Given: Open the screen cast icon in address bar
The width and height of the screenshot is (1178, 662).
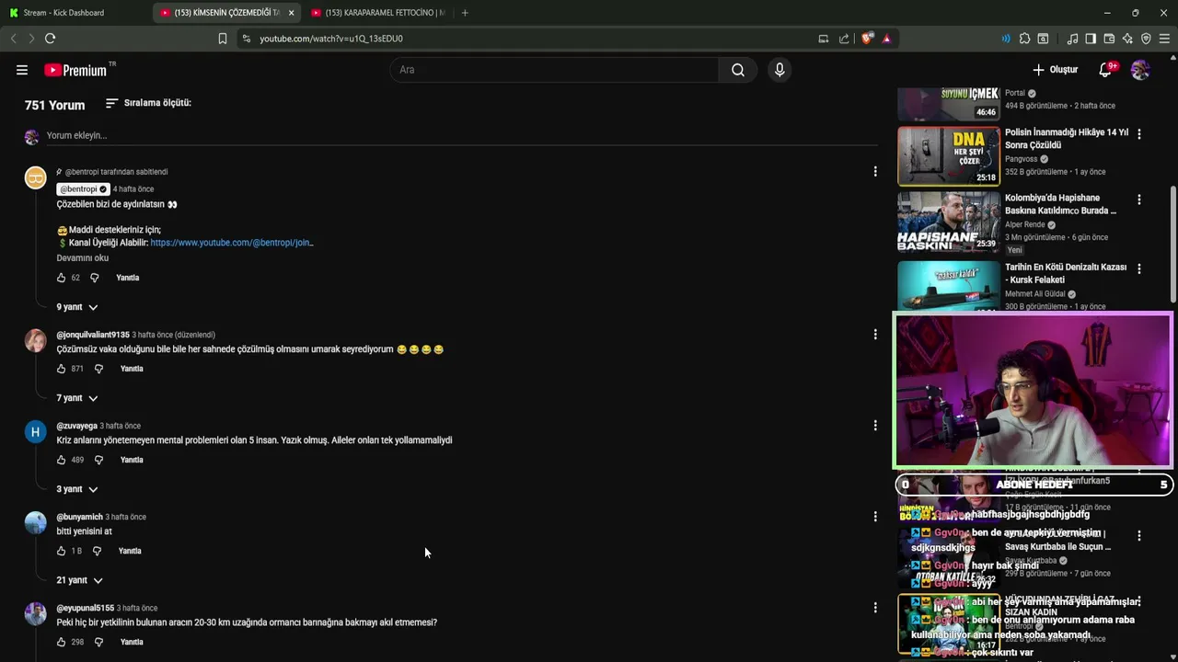Looking at the screenshot, I should tap(824, 39).
